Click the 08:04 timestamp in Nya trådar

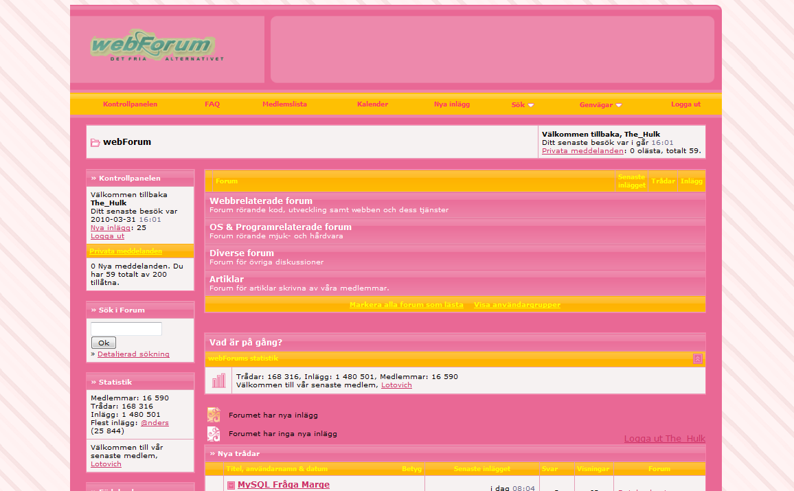pos(523,488)
